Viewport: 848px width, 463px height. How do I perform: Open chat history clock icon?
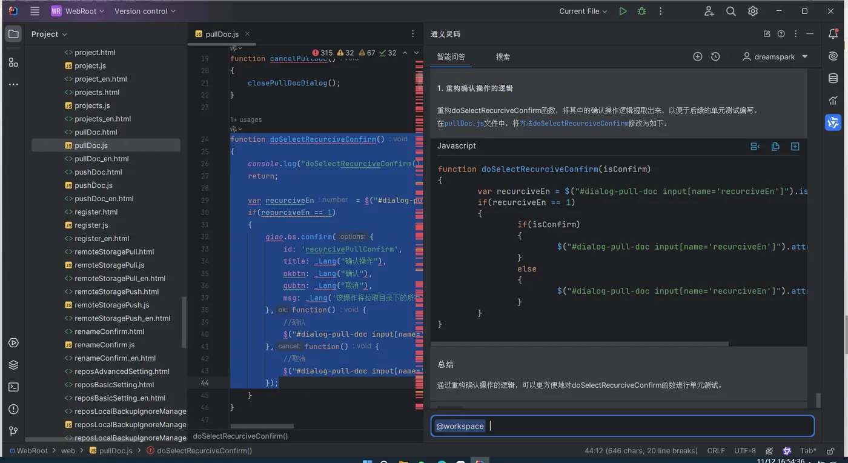tap(715, 56)
